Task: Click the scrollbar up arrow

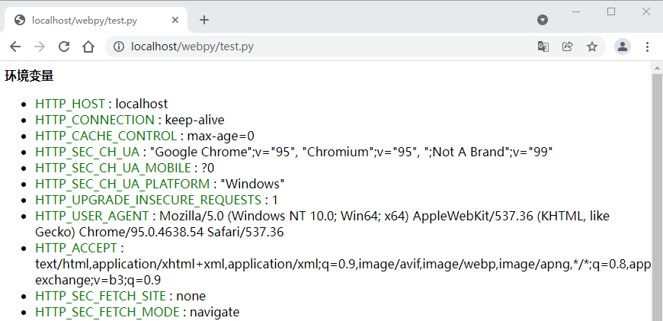Action: click(657, 68)
